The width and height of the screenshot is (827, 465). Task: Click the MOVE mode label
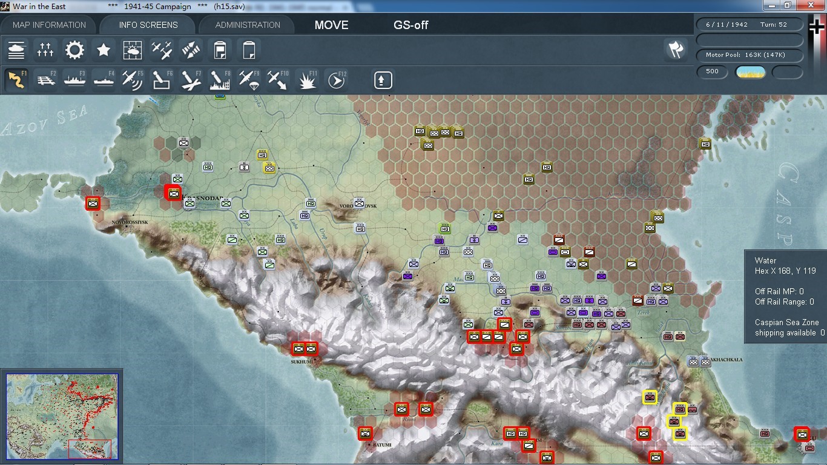coord(332,25)
